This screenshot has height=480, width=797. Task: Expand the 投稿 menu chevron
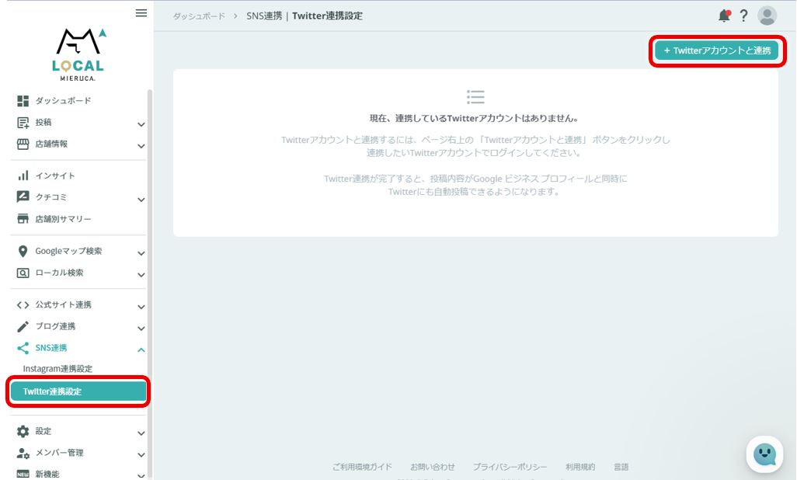tap(141, 124)
